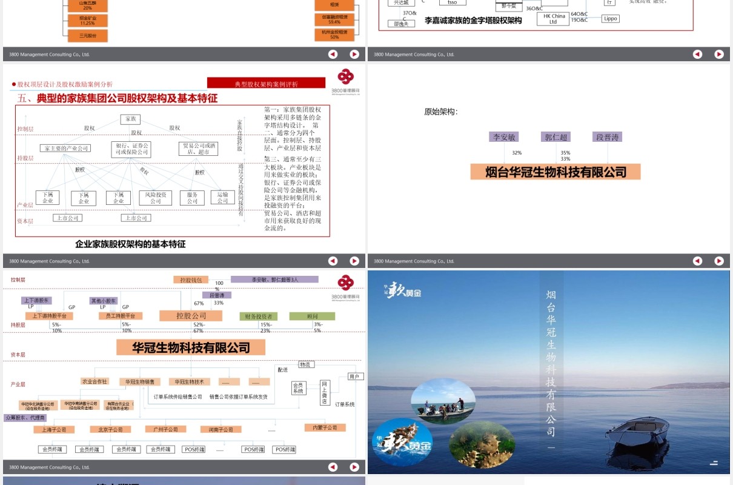
Task: Click round 秋黄金 badge on ocean slide
Action: pos(402,442)
